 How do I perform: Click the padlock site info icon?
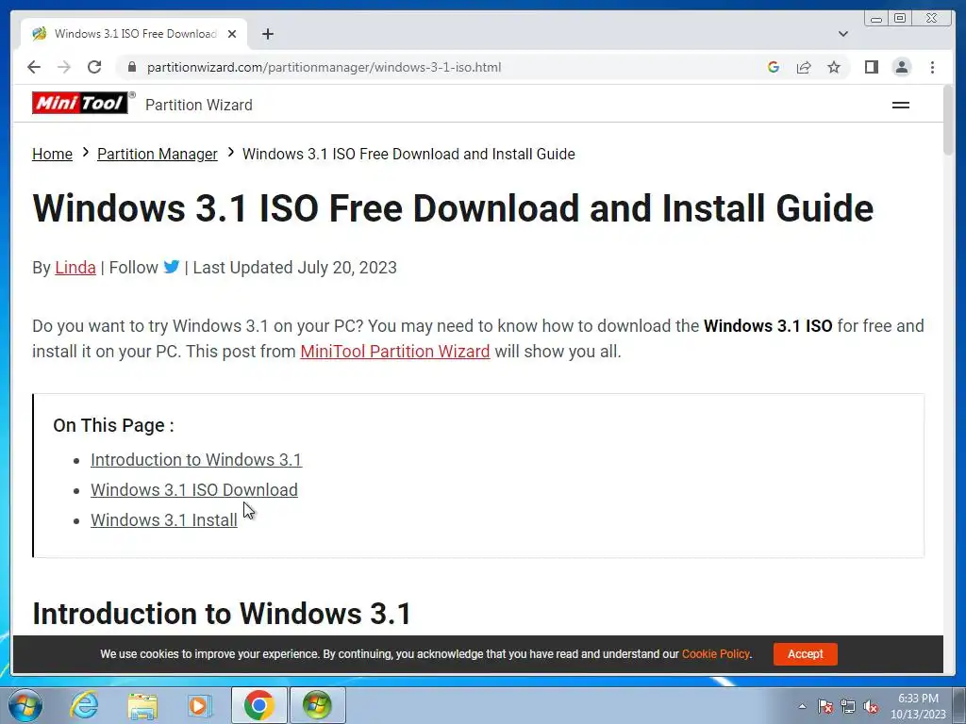[131, 67]
